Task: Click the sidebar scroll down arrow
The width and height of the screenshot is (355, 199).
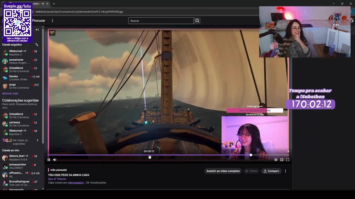Action: pyautogui.click(x=43, y=189)
